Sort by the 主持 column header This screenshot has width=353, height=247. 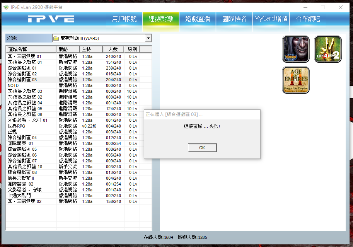pyautogui.click(x=91, y=49)
